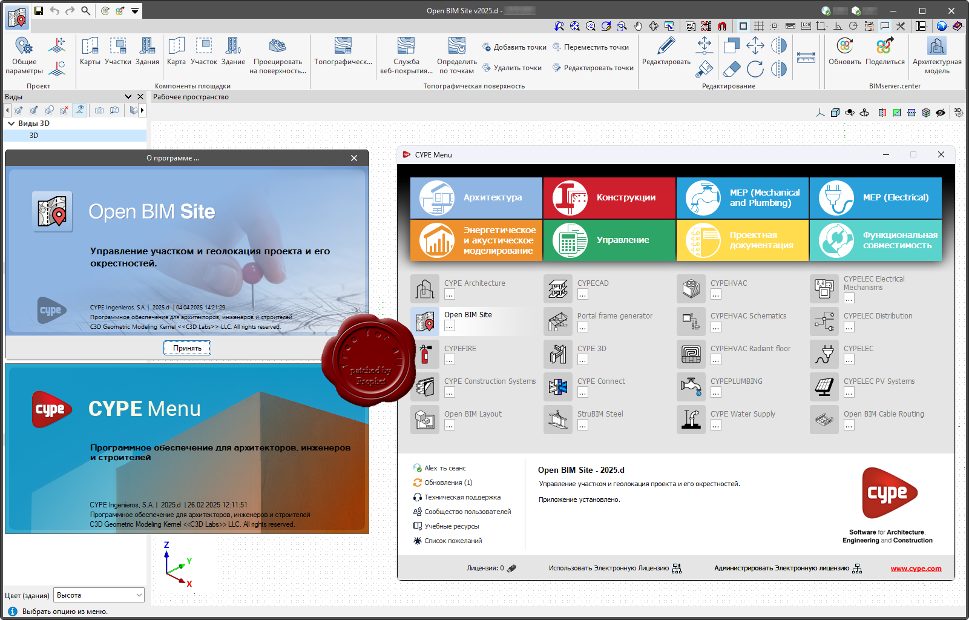The width and height of the screenshot is (969, 620).
Task: Click delete view icon with red X
Action: (x=64, y=110)
